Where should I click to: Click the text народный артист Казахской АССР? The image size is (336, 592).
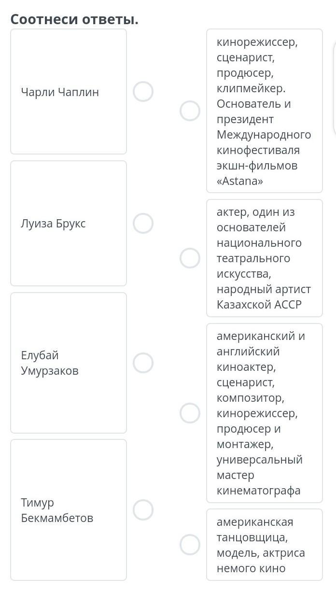264,297
